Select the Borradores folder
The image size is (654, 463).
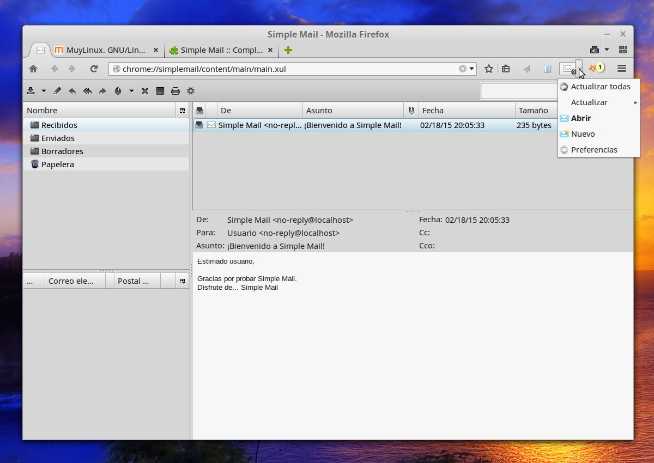(106, 151)
